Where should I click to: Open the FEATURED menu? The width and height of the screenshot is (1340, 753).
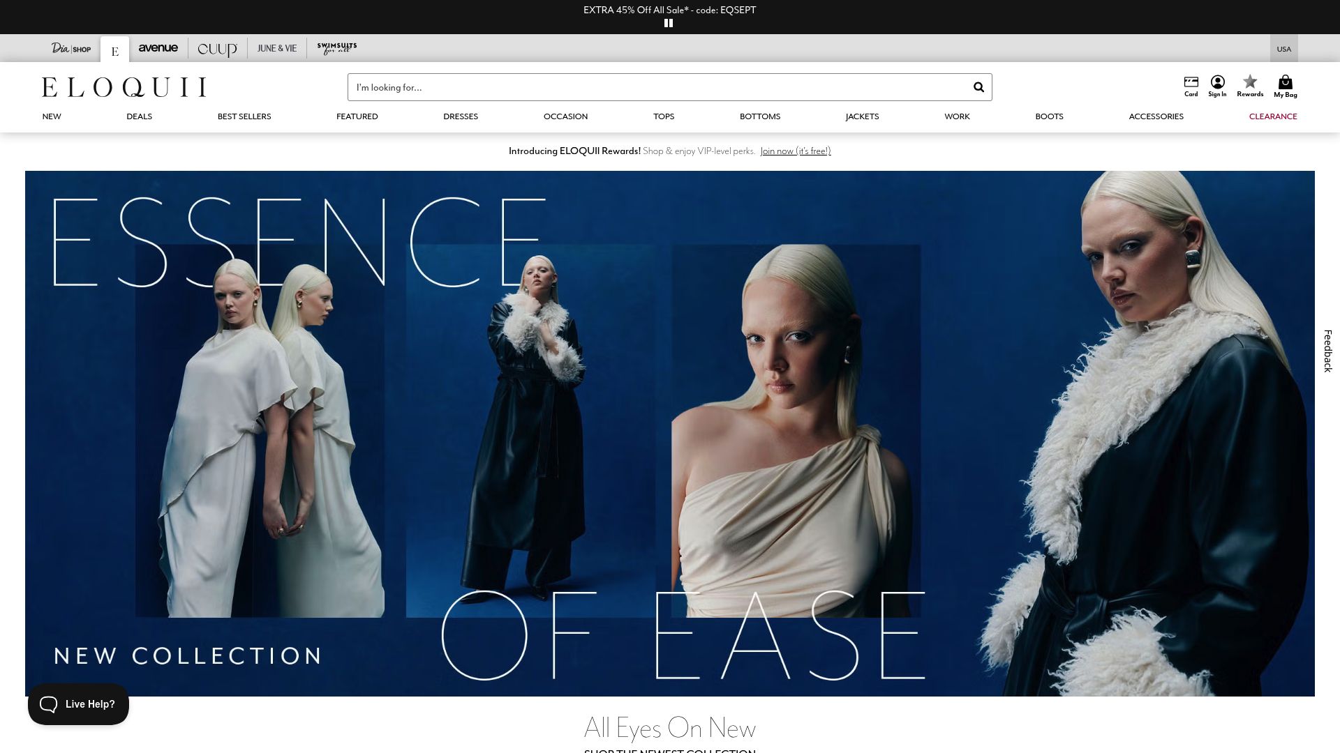coord(357,116)
